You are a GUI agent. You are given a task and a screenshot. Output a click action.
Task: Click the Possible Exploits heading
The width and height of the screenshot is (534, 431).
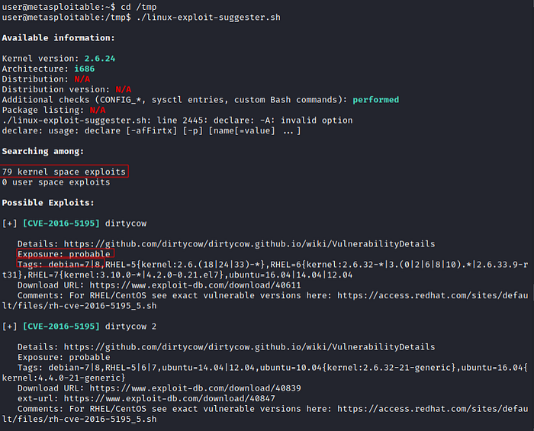pyautogui.click(x=48, y=203)
